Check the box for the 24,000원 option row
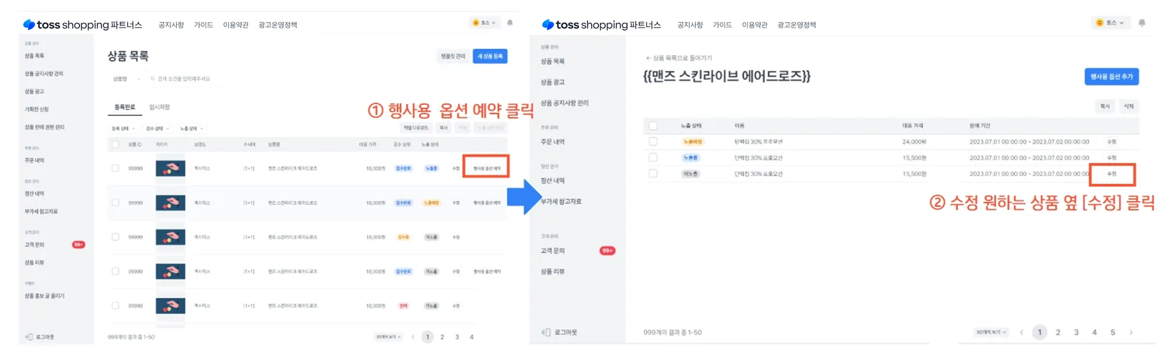The image size is (1161, 362). click(653, 141)
